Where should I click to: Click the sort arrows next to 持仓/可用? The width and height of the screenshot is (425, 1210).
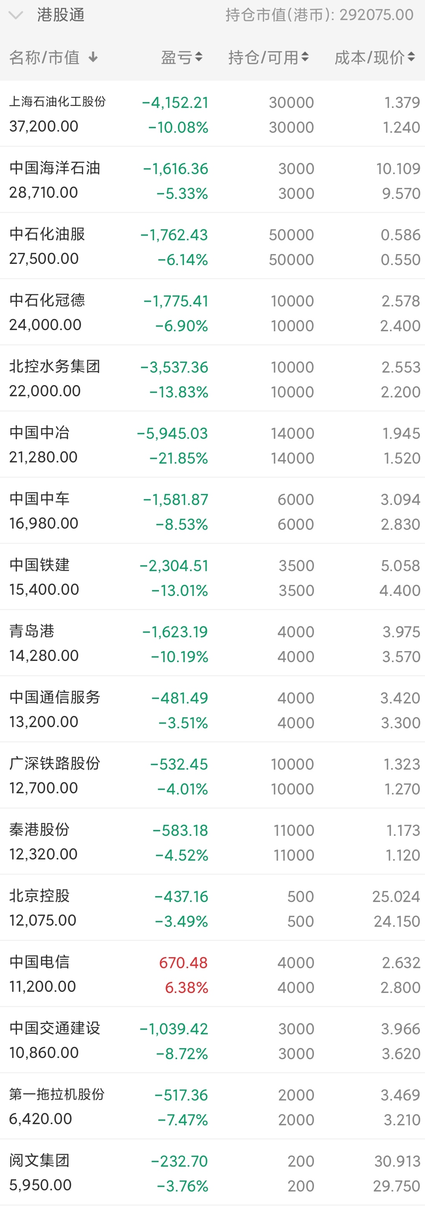(305, 57)
